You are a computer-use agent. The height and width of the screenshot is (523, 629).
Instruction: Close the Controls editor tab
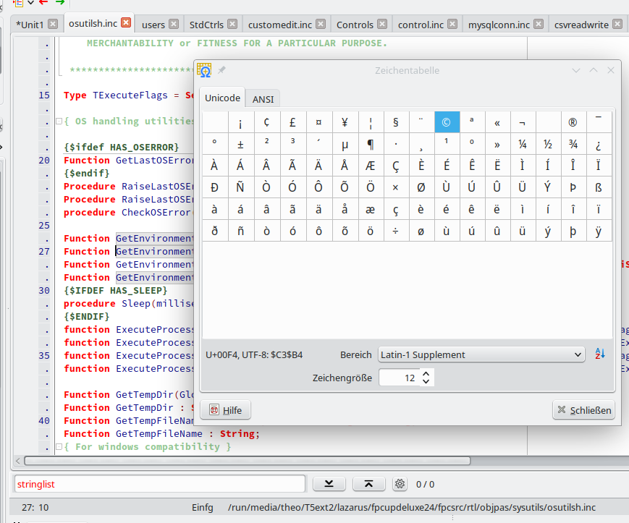[382, 24]
